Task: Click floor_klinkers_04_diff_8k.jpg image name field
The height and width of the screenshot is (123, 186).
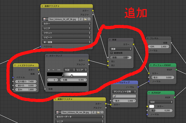Action: [x=63, y=19]
